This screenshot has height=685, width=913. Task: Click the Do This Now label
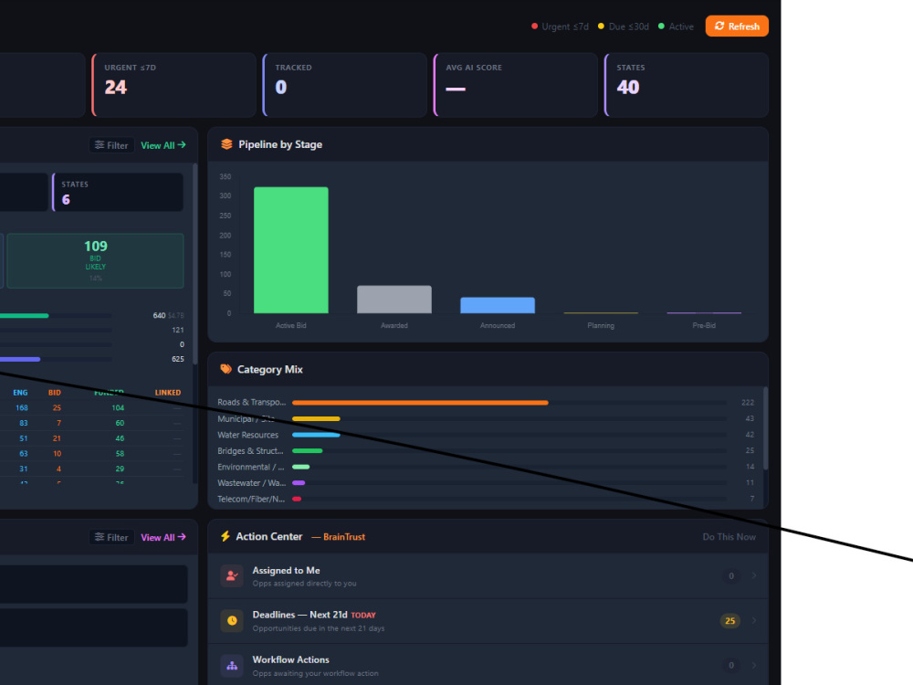pyautogui.click(x=729, y=536)
